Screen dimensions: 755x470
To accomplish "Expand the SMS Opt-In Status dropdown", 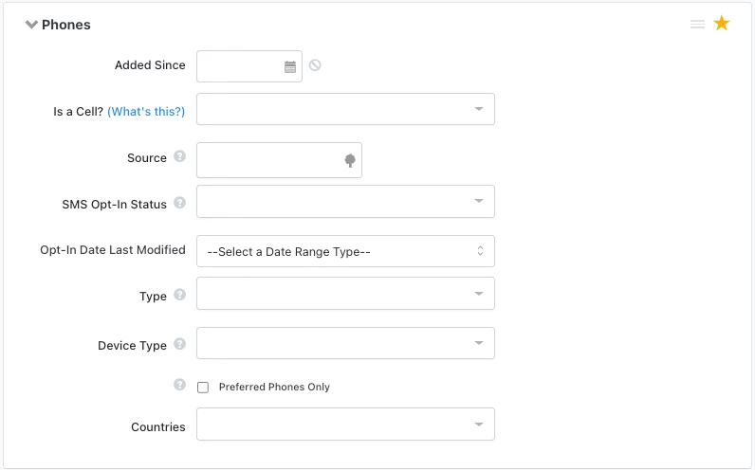I will point(345,202).
